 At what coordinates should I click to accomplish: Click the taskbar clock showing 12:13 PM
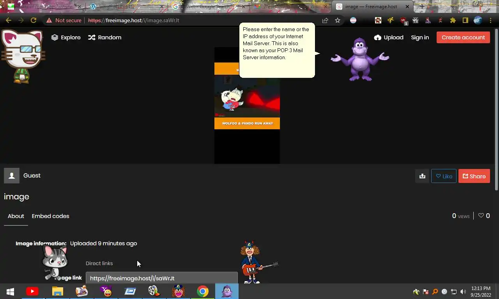(x=481, y=292)
